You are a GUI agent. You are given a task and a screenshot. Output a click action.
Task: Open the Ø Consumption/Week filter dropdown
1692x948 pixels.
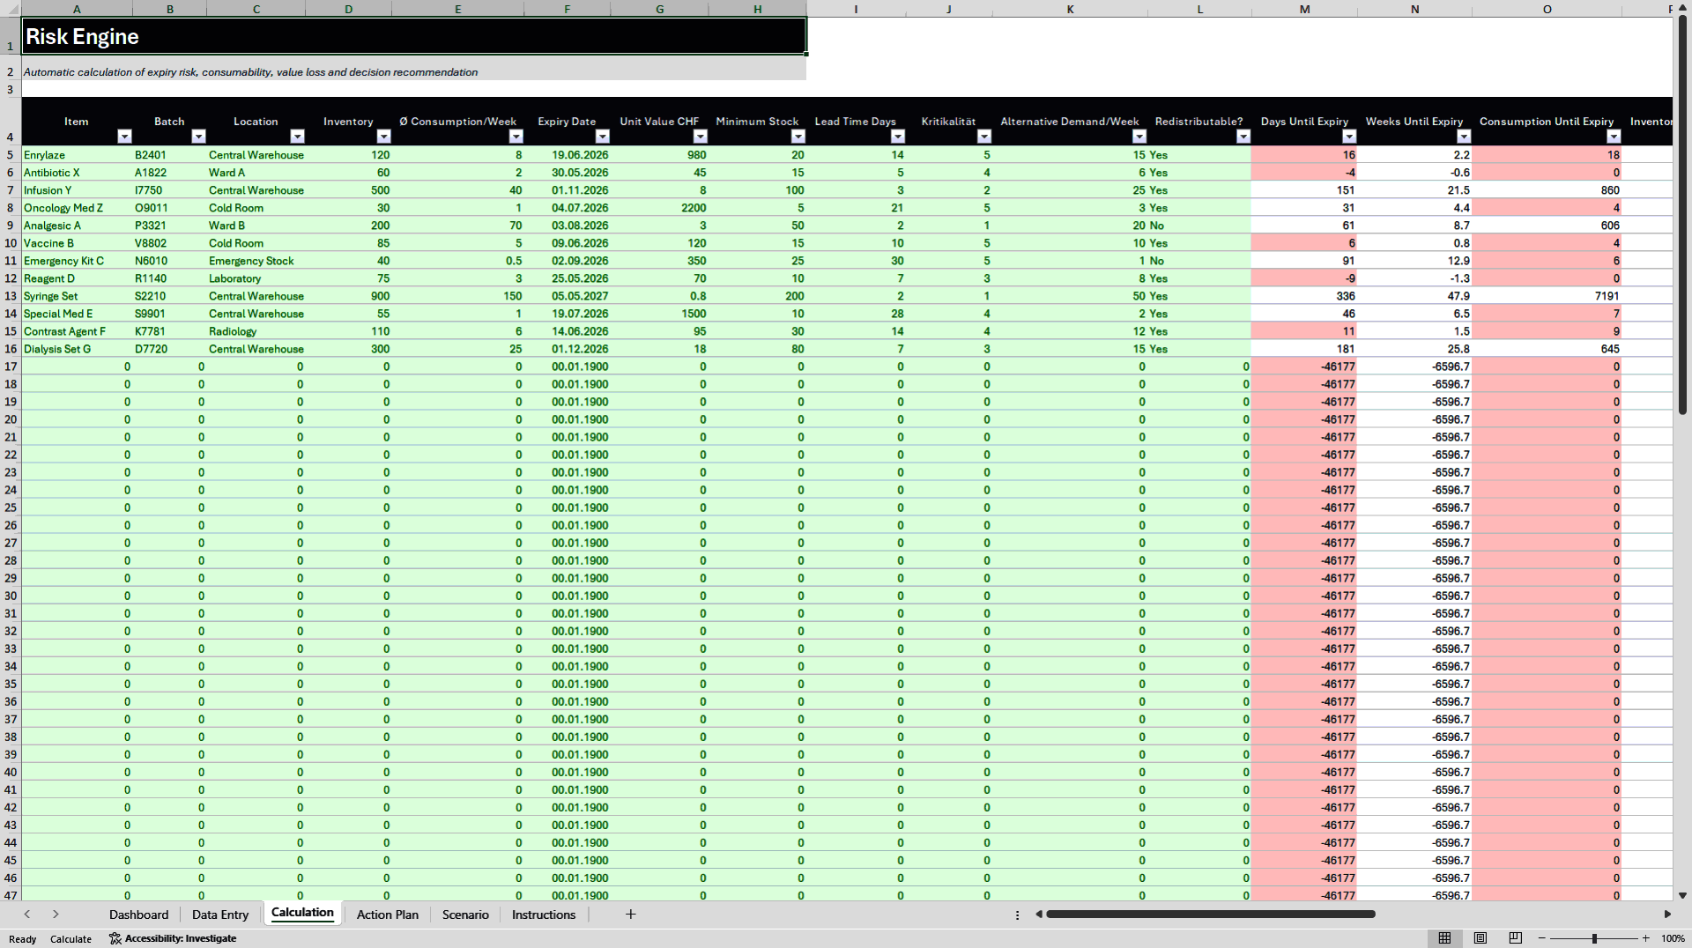(x=516, y=137)
